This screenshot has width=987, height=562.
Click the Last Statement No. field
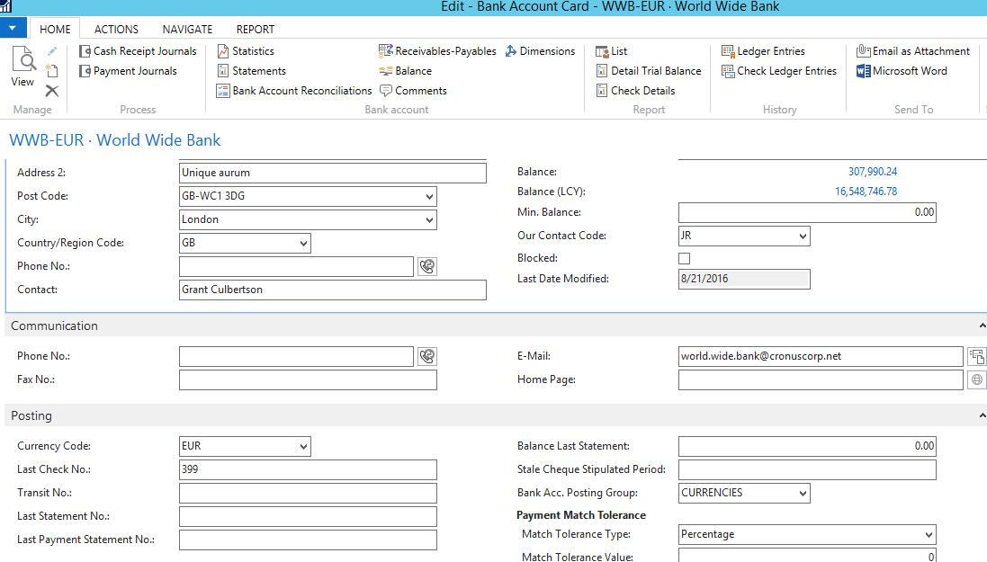[308, 516]
